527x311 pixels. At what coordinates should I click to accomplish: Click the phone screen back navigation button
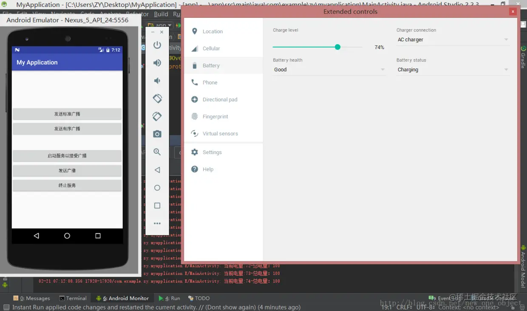tap(36, 236)
